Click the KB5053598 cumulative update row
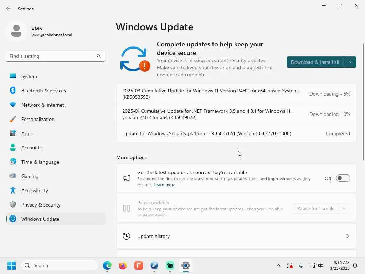The image size is (365, 274). click(x=236, y=94)
